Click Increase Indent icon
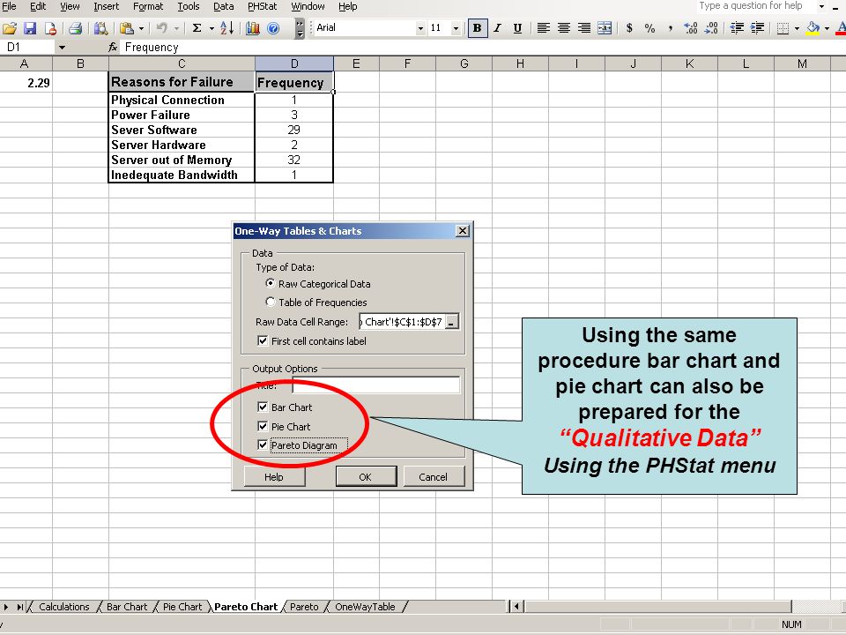Screen dimensions: 846x635 (x=757, y=28)
